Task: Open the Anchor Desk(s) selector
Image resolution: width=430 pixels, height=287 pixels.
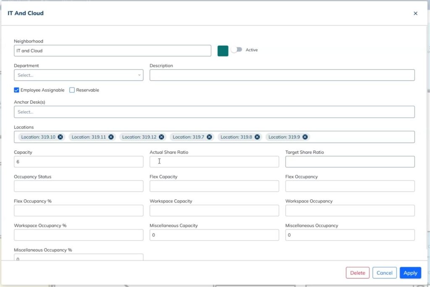Action: pyautogui.click(x=214, y=112)
